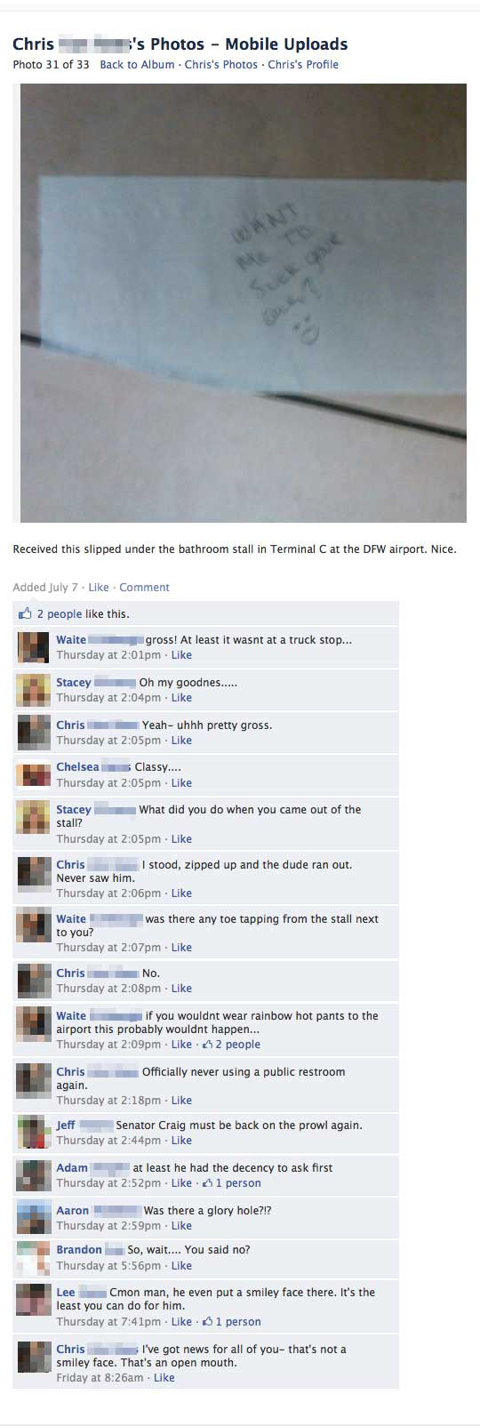Click the thumbs-up icon on Adam's comment
Viewport: 480px width, 1426px height.
(x=207, y=1183)
